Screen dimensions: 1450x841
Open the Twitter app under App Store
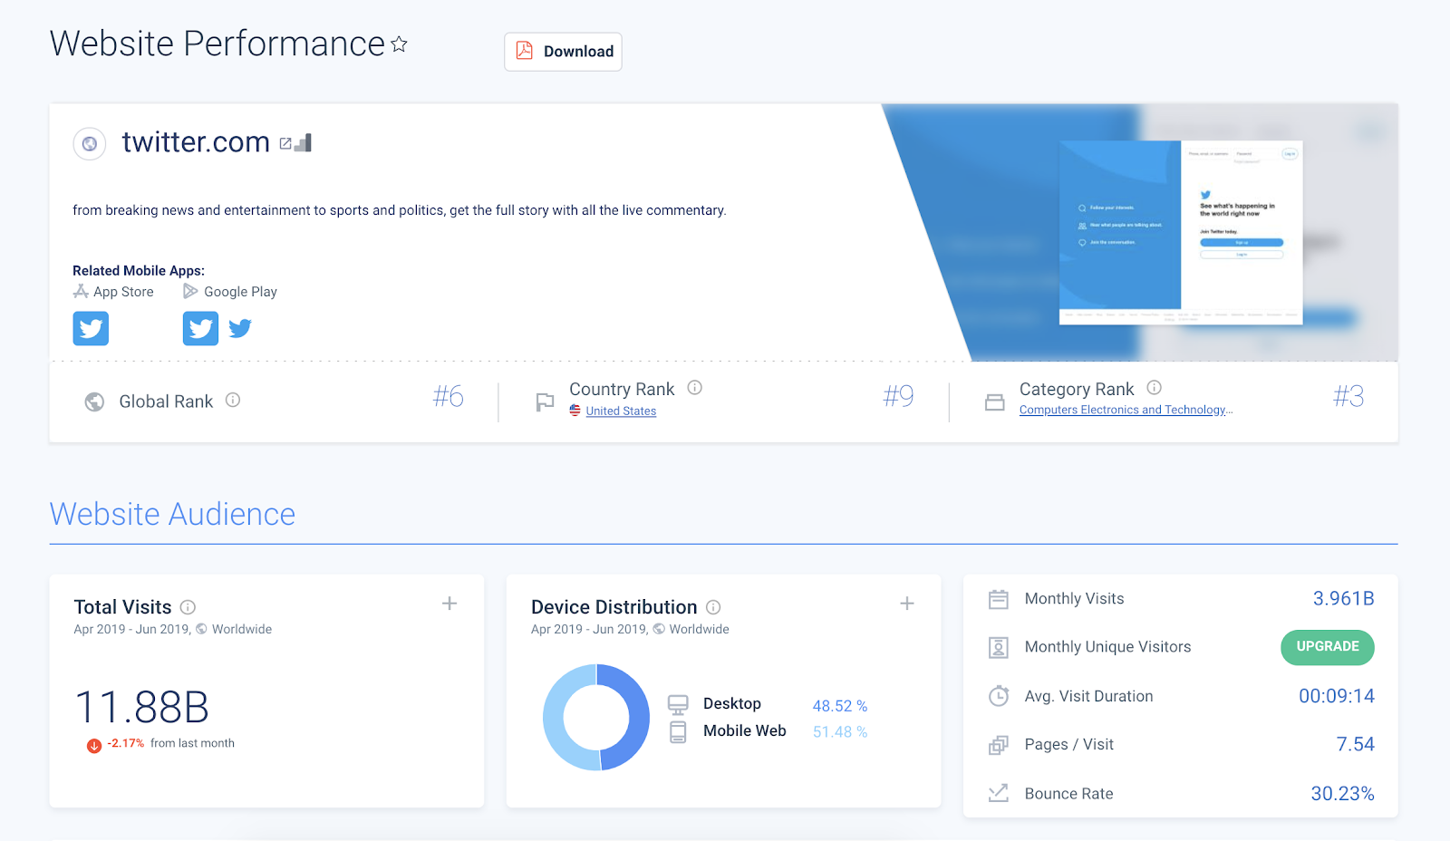click(x=91, y=328)
